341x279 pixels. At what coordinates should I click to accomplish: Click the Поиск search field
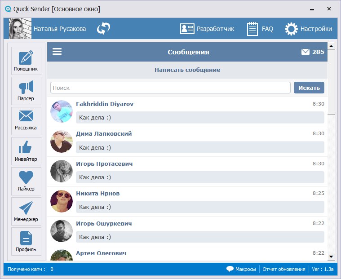pos(170,88)
